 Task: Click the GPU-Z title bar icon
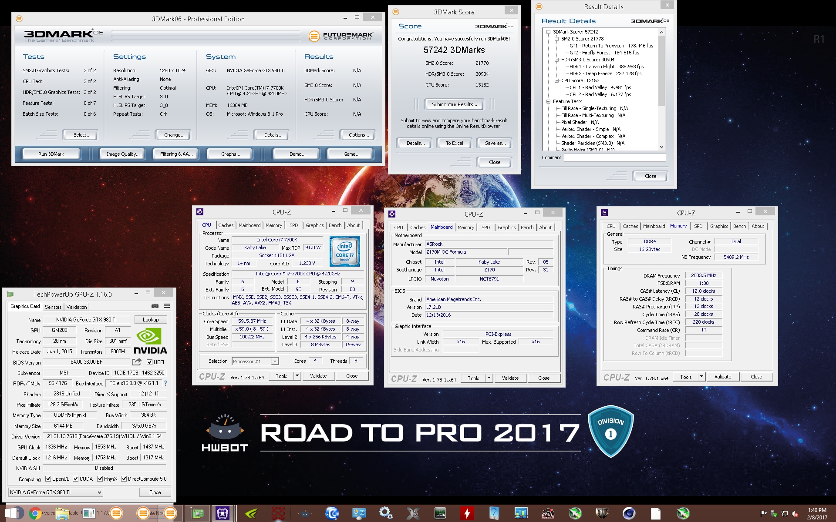pyautogui.click(x=10, y=294)
